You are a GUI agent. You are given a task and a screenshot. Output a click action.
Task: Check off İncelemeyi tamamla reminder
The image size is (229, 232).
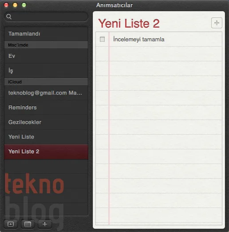102,39
